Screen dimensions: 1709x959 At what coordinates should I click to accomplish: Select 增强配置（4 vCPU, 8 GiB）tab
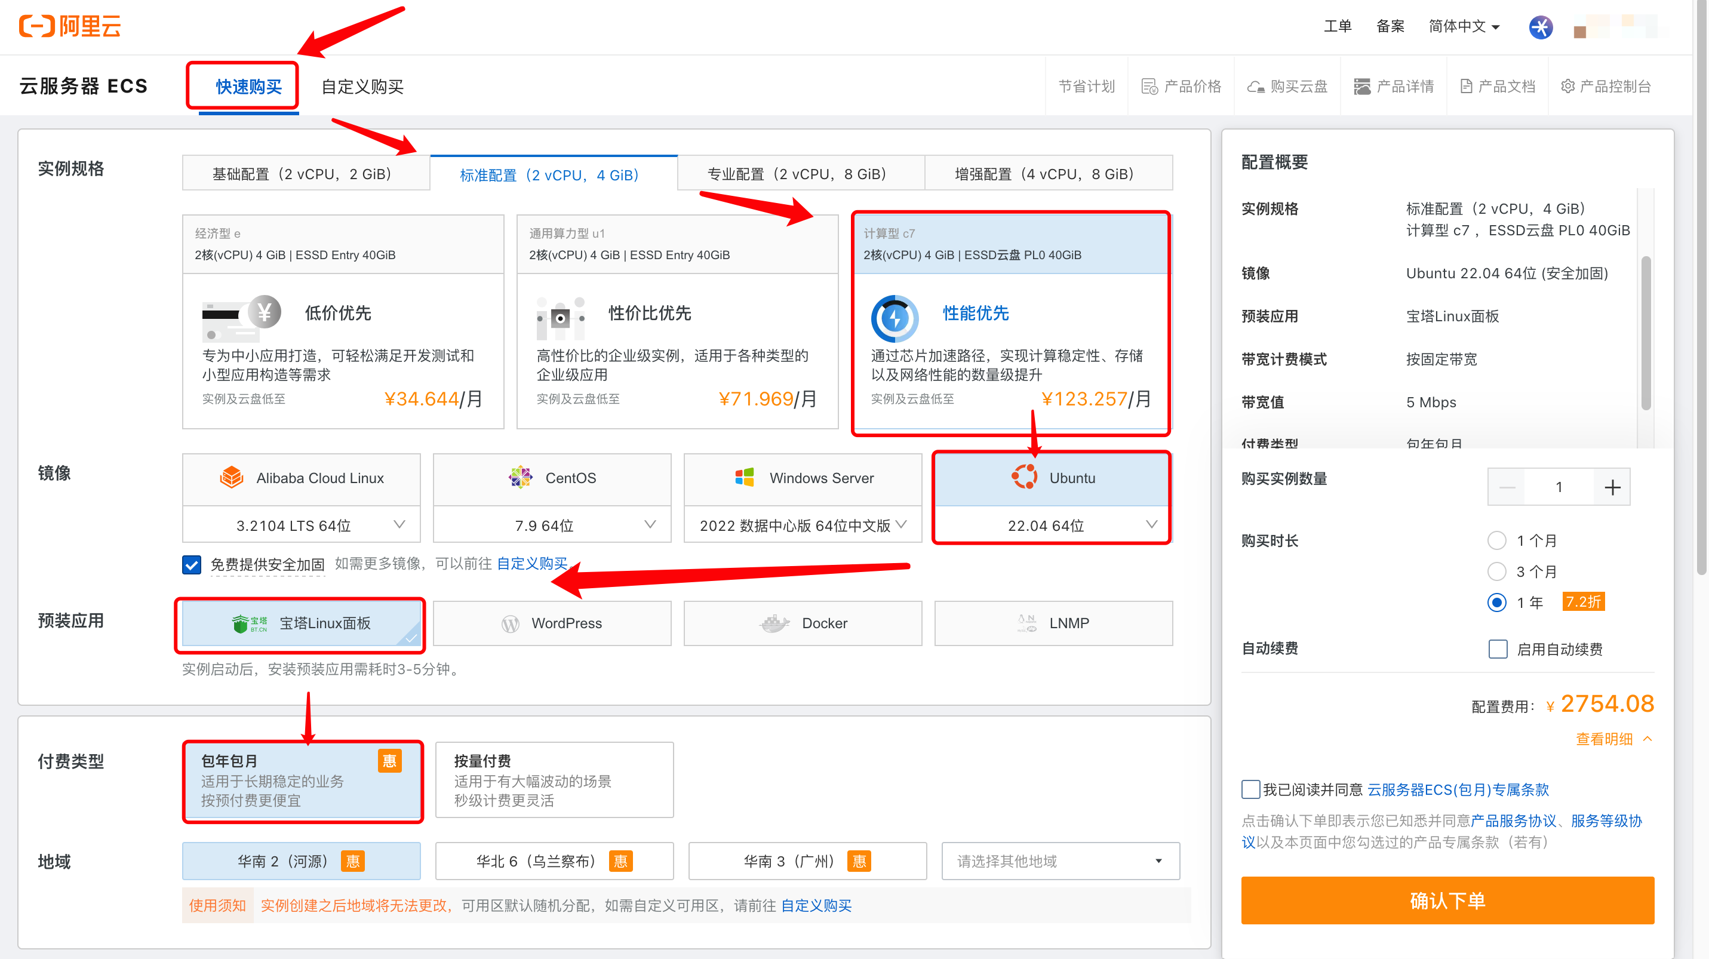[1048, 174]
